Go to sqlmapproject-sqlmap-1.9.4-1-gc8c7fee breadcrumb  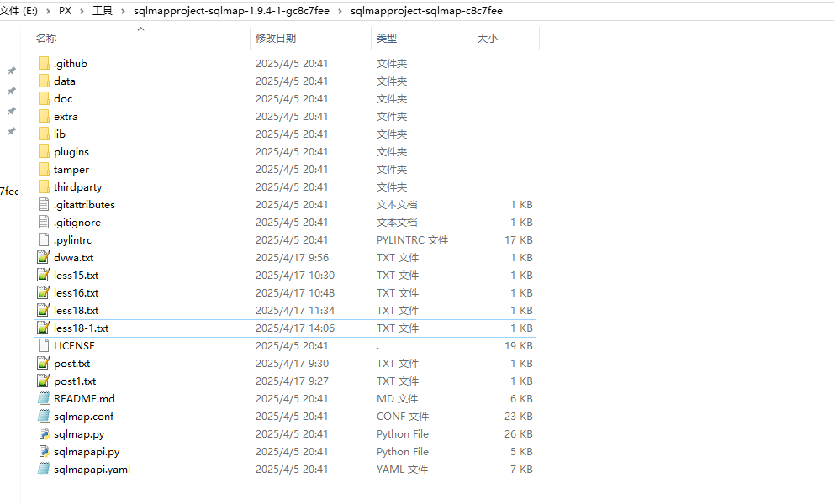point(231,11)
